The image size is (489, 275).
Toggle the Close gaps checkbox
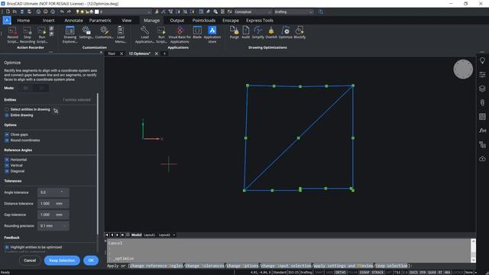coord(7,134)
